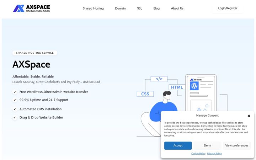The width and height of the screenshot is (256, 160).
Task: Click "Launch Securley, Grow Confidently" tagline
Action: click(56, 82)
